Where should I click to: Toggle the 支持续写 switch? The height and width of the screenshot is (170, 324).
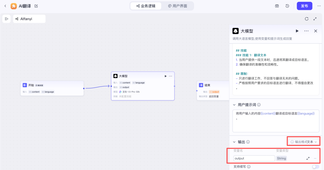316,167
